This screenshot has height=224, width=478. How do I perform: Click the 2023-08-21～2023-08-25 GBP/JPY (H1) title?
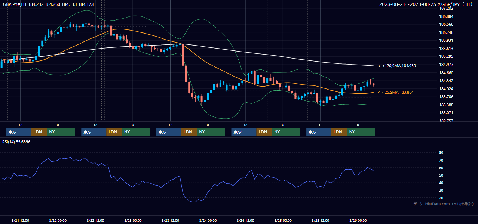click(x=426, y=4)
